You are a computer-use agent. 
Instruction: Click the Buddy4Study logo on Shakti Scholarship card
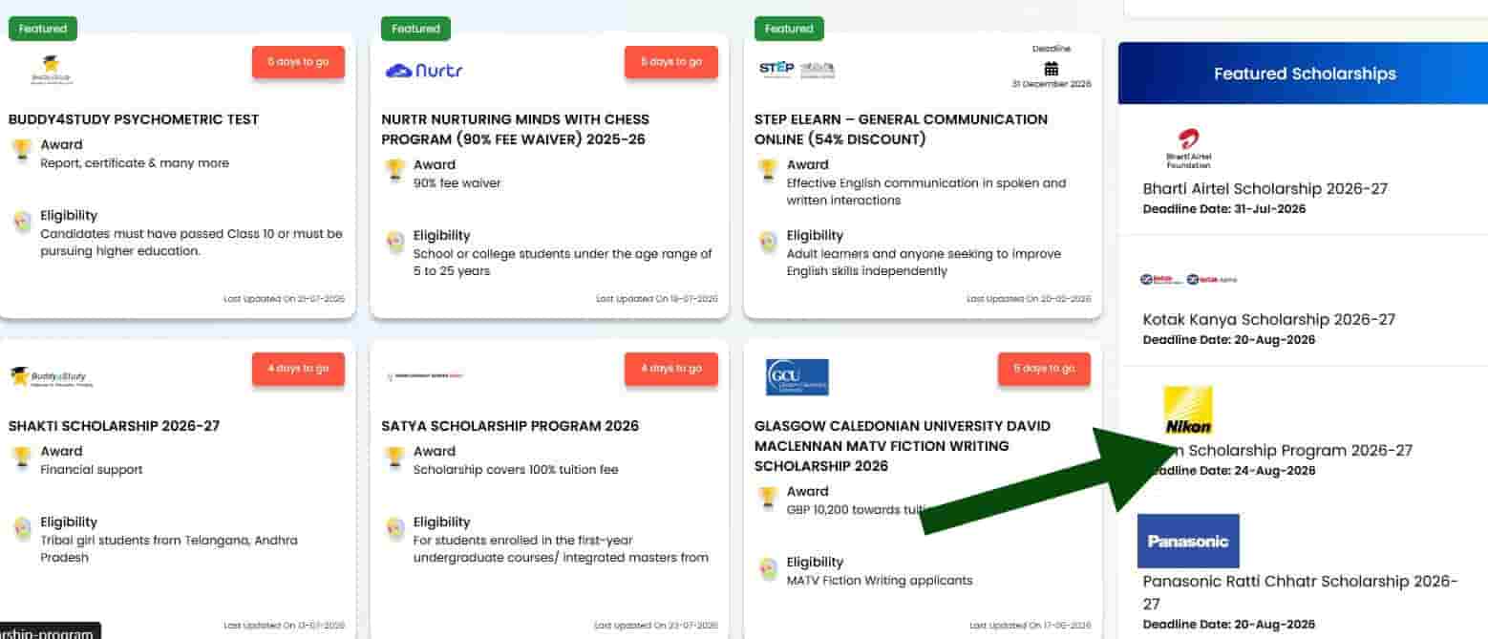point(52,376)
